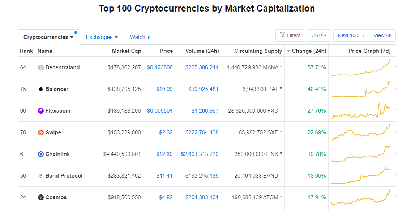Click the blue Chainlink hexagon icon
Viewport: 411px width, 210px height.
pos(40,154)
